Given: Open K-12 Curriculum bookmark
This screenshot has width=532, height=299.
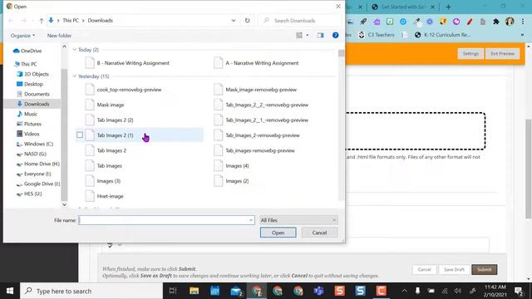Looking at the screenshot, I should click(x=443, y=35).
